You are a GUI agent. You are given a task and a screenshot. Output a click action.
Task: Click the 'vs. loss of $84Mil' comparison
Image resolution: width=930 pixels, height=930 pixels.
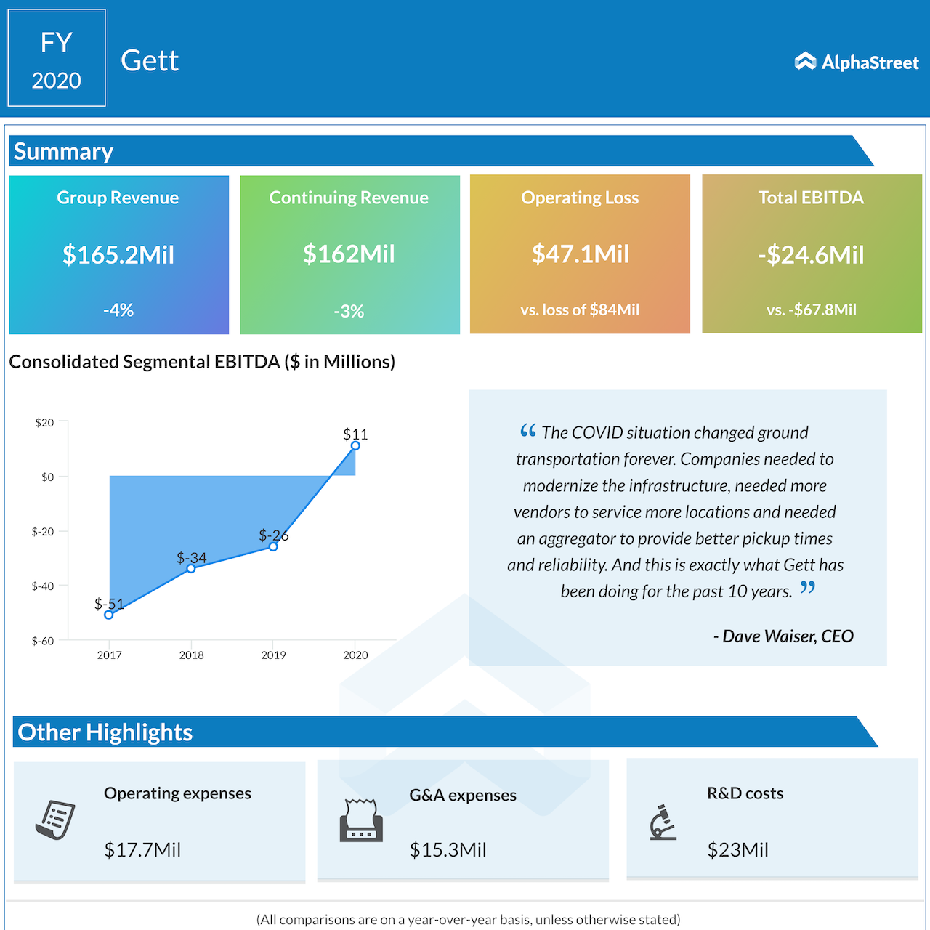point(580,310)
